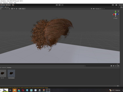Open the Realistion menu in the menu bar
Image resolution: width=123 pixels, height=92 pixels.
(x=6, y=3)
